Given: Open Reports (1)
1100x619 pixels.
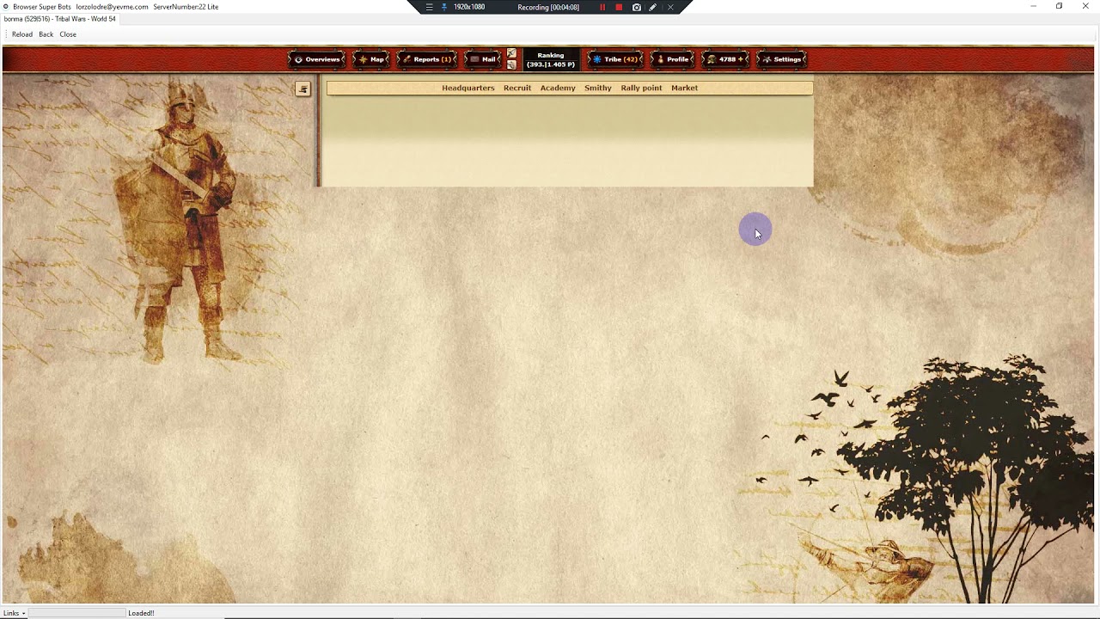Looking at the screenshot, I should tap(427, 59).
